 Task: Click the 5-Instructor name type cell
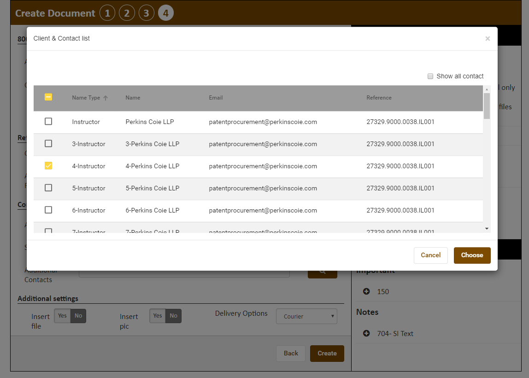click(x=89, y=189)
